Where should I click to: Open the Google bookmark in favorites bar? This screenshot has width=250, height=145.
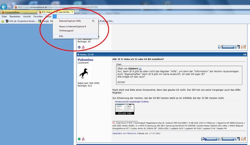(x=43, y=21)
